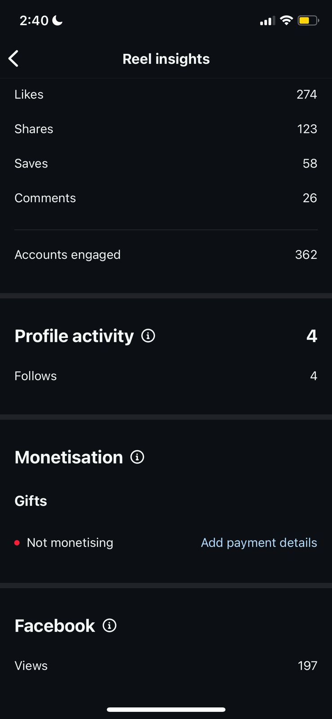The image size is (332, 719).
Task: Tap the Accounts engaged row
Action: coord(165,255)
